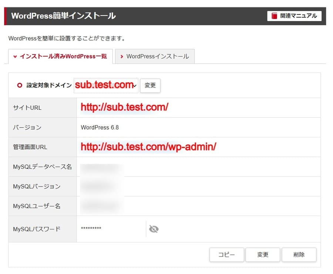Viewport: 333px width, 274px height.
Task: Click the WordPress 6.8 version text
Action: (100, 127)
